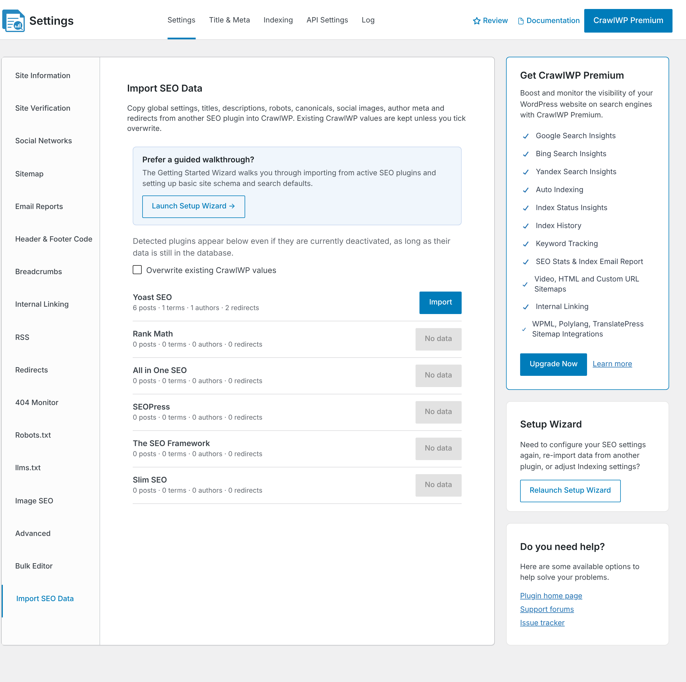The image size is (686, 682).
Task: Select Site Information in sidebar
Action: [43, 76]
